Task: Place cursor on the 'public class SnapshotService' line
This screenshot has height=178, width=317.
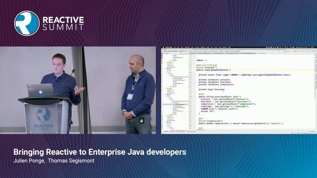Action: [213, 70]
